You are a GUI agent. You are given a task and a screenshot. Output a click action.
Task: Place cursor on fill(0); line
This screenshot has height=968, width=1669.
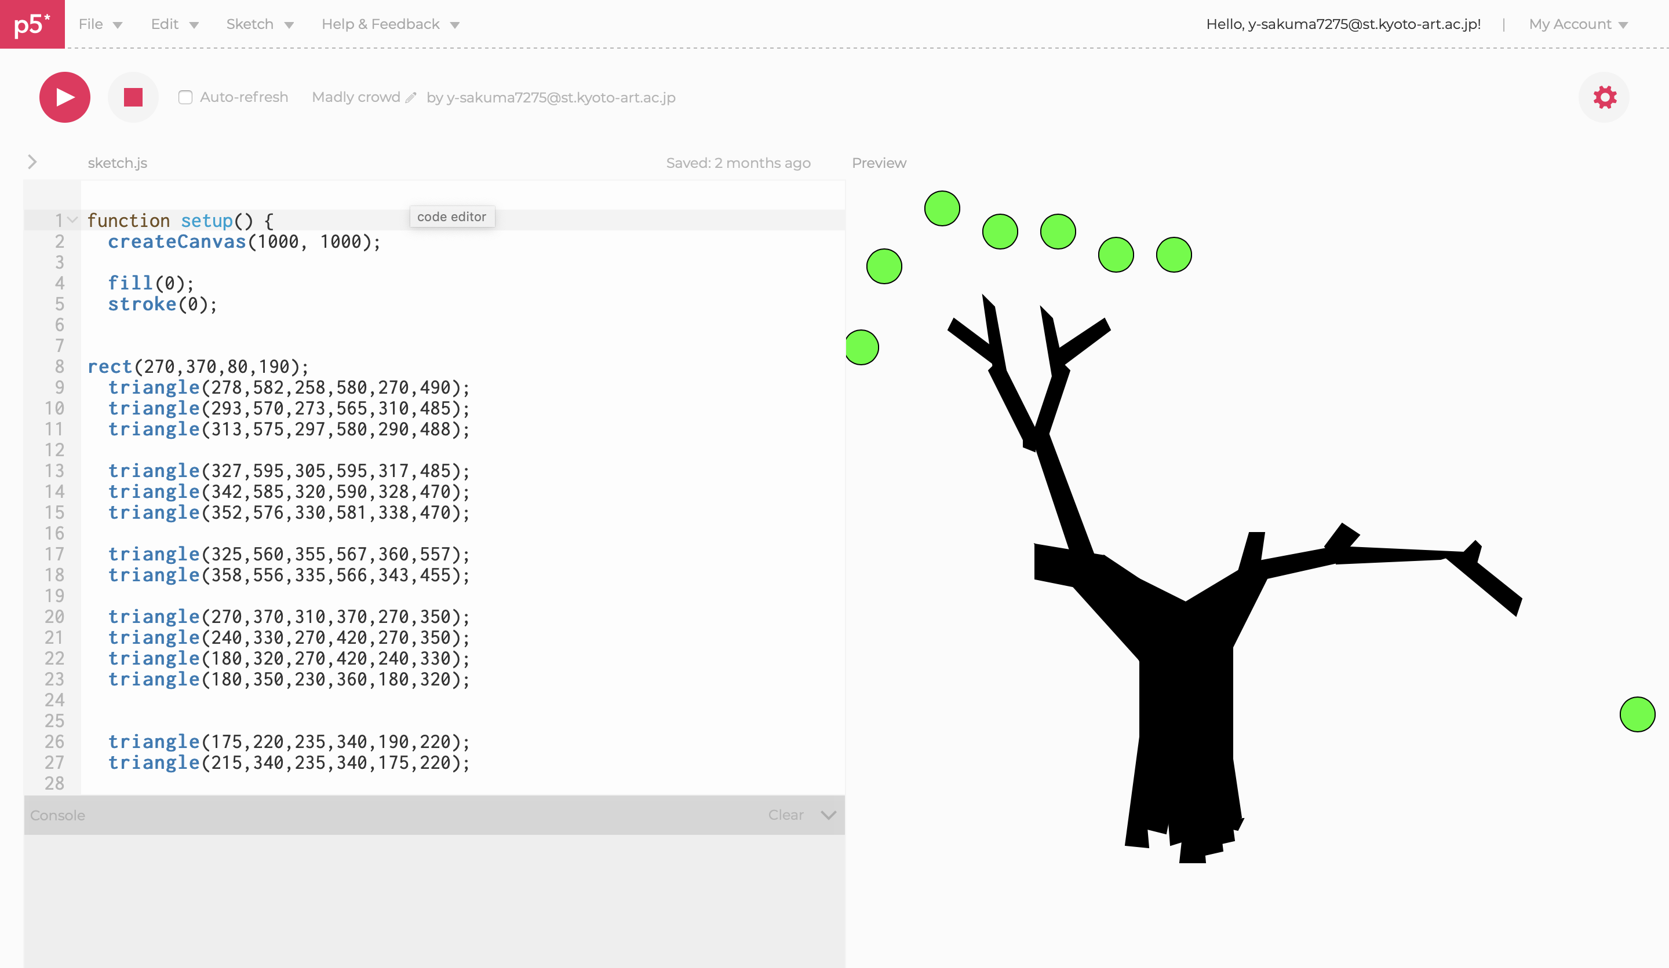coord(151,283)
